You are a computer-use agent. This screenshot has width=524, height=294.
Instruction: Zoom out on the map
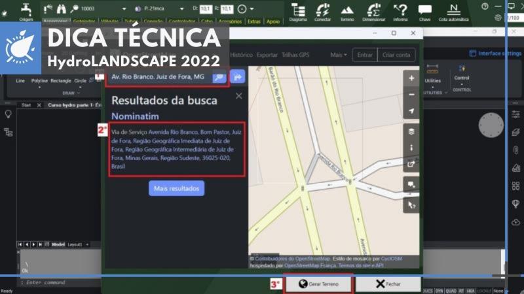tap(411, 95)
